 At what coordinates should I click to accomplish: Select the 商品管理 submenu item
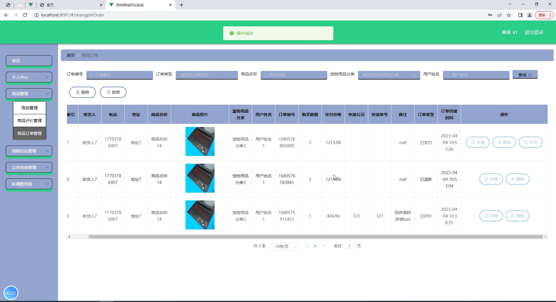click(x=30, y=108)
